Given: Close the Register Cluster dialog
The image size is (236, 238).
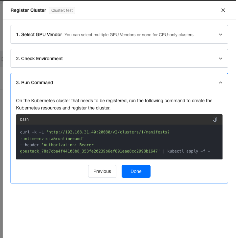Looking at the screenshot, I should click(223, 10).
